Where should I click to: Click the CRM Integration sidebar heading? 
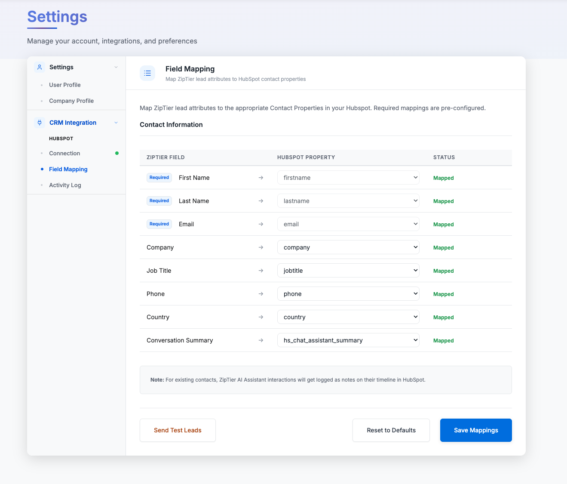click(73, 123)
